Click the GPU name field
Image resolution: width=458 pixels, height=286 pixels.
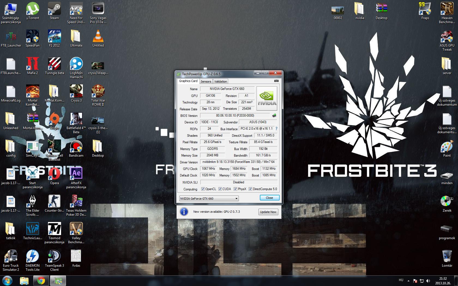click(227, 89)
